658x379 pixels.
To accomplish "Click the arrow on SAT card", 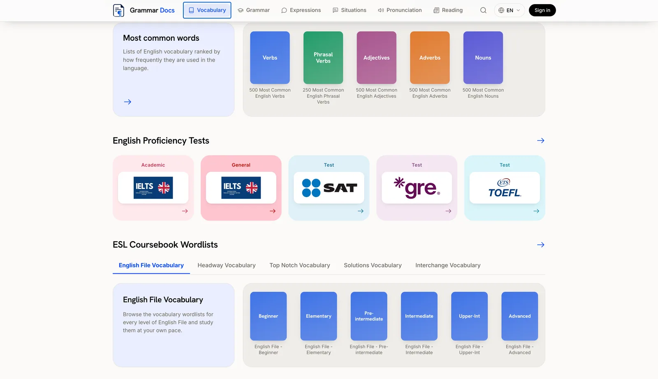I will click(361, 211).
